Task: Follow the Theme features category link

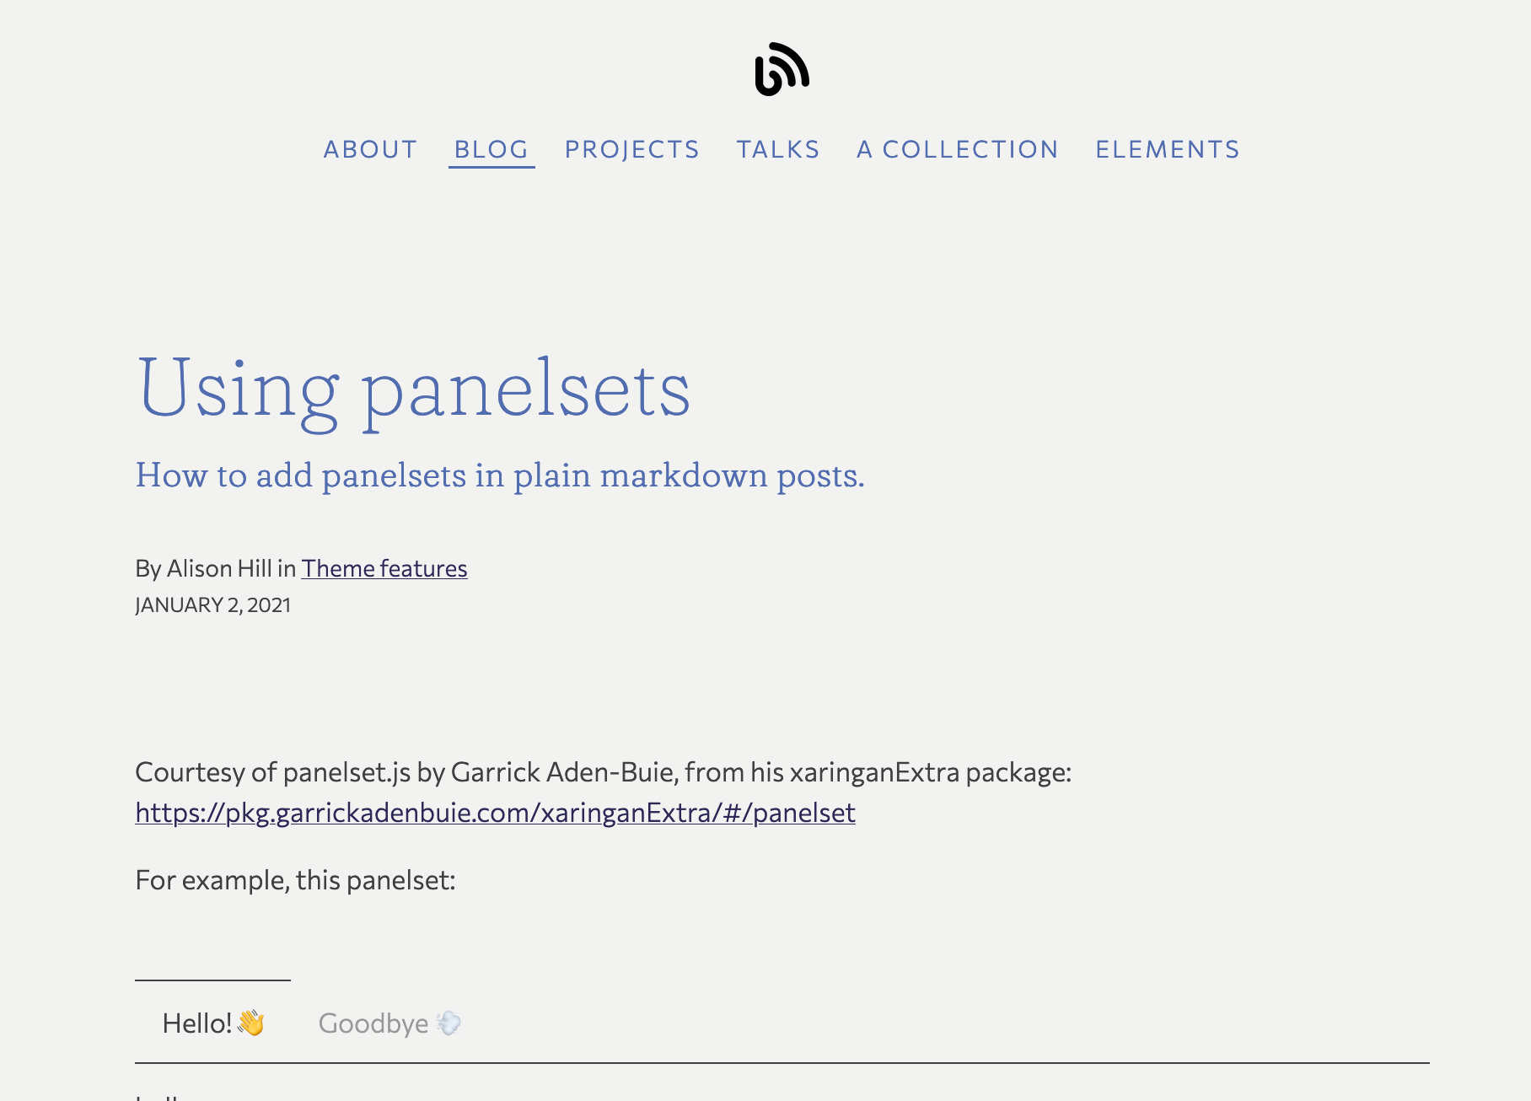Action: (x=384, y=569)
